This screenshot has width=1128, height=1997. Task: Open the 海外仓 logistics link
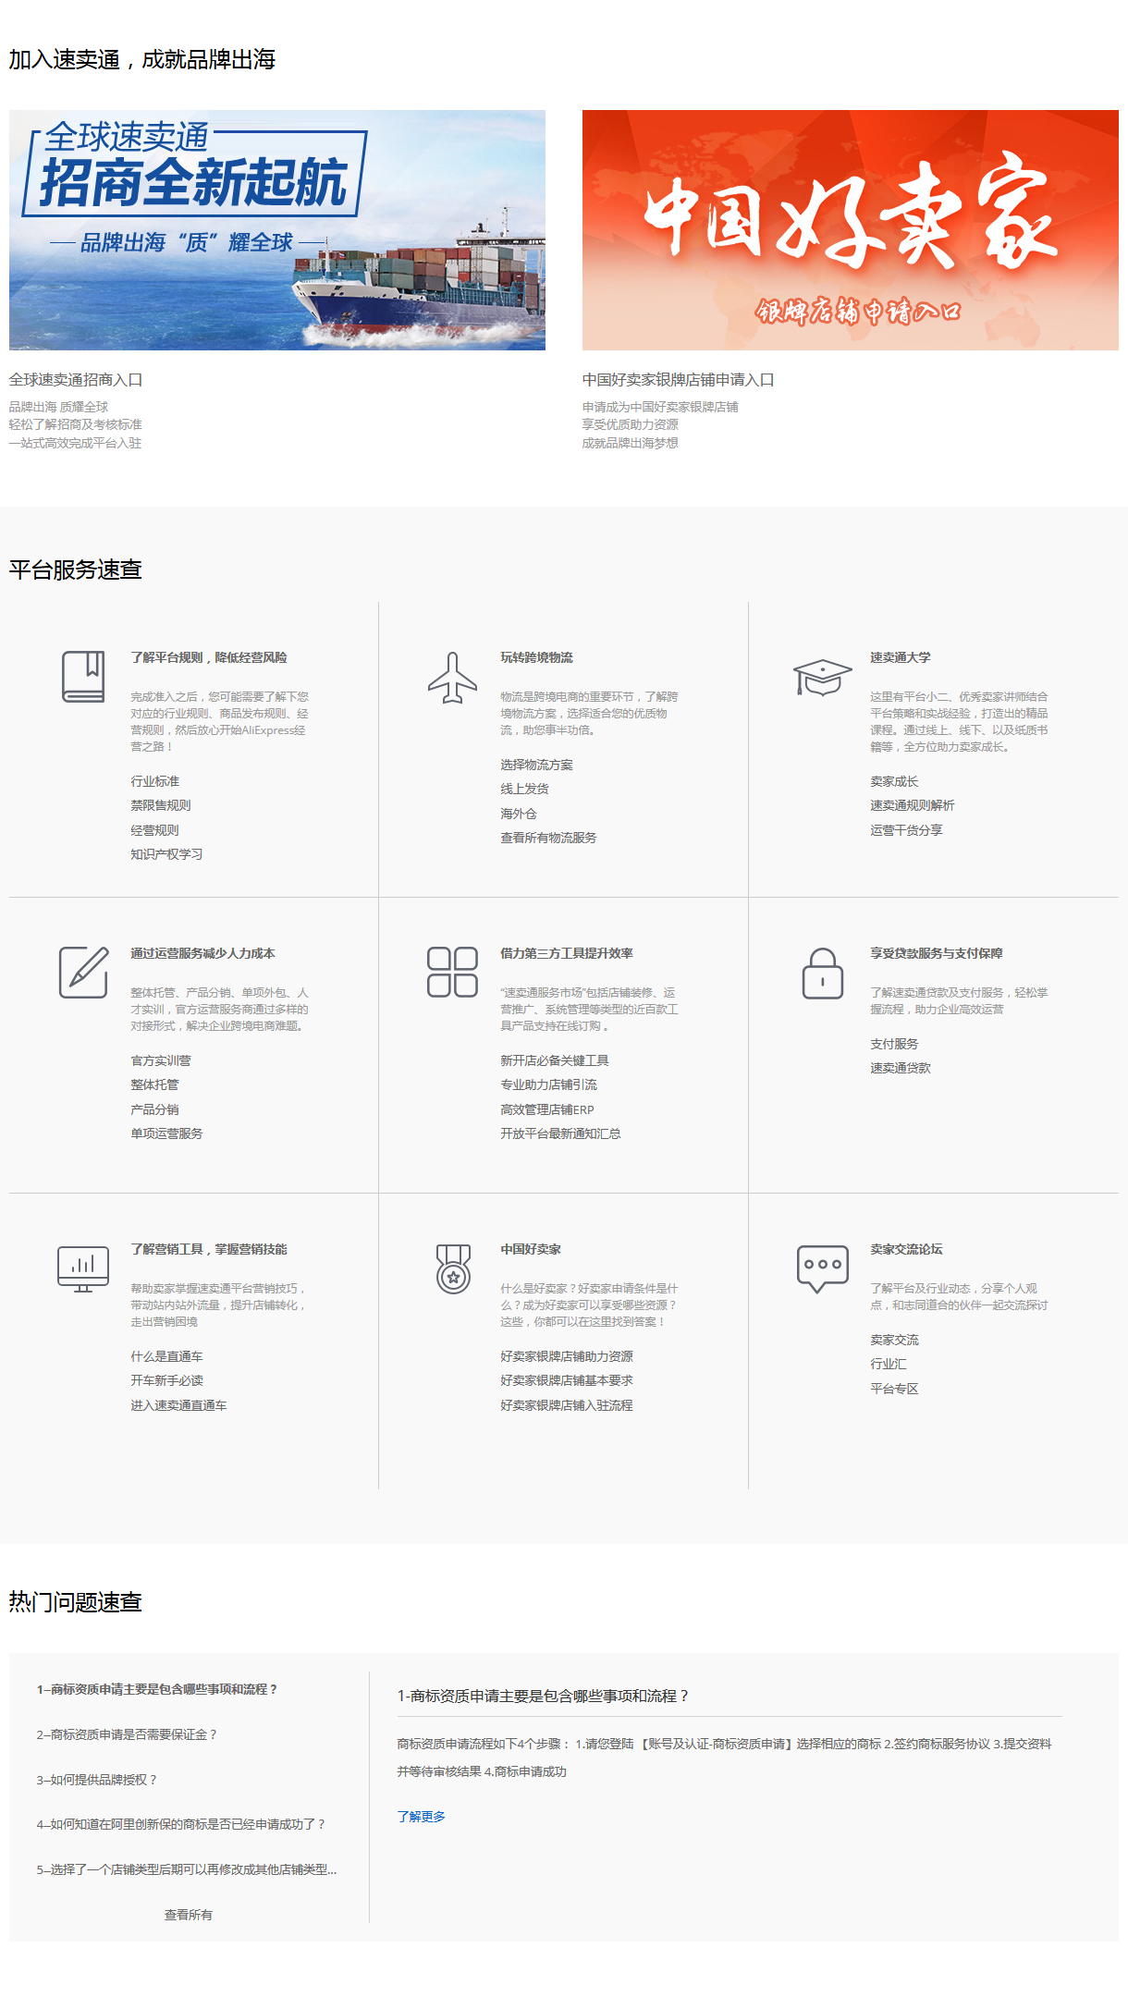(519, 814)
